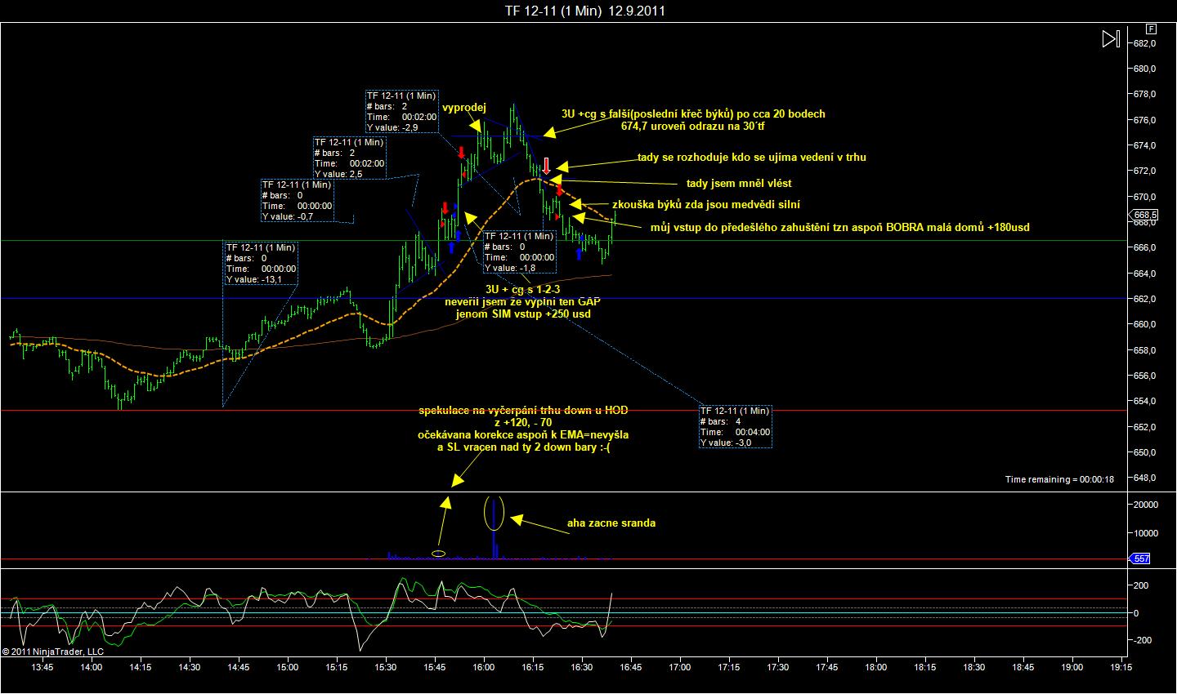Click the 654,0 price axis label

[1143, 401]
